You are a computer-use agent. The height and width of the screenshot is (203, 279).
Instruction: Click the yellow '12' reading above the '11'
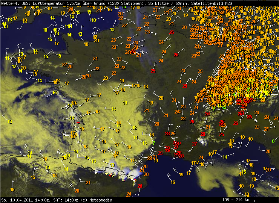coord(135,127)
